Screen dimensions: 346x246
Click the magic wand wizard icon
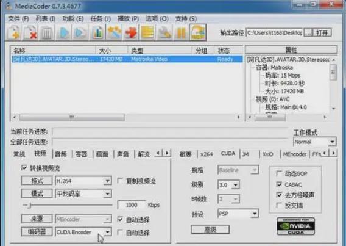pyautogui.click(x=114, y=33)
